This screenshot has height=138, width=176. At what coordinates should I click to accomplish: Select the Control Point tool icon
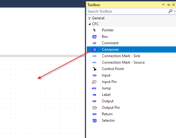[95, 69]
